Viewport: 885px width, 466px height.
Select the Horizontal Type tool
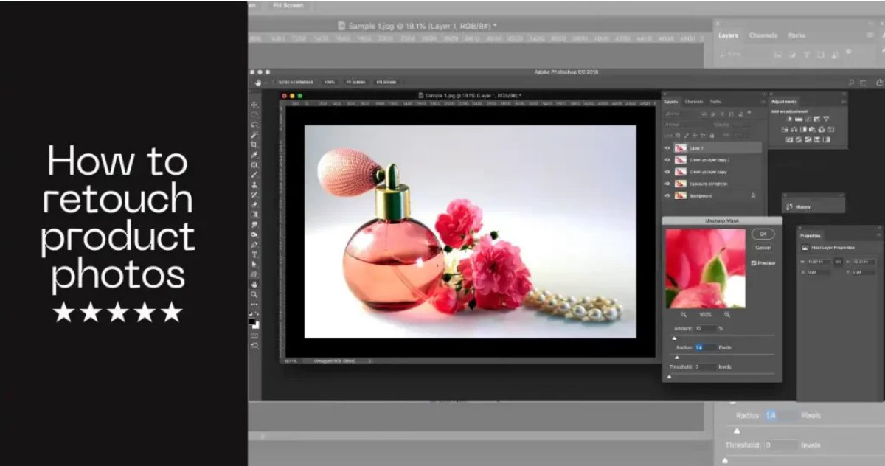(x=254, y=254)
